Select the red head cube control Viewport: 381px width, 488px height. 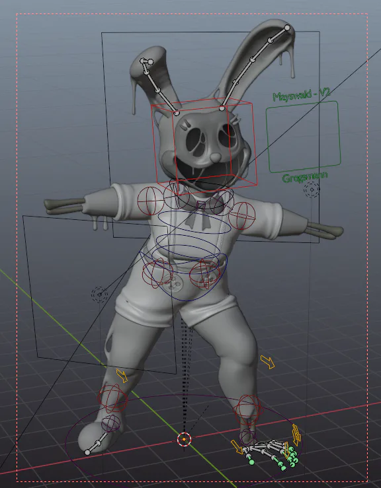(205, 146)
